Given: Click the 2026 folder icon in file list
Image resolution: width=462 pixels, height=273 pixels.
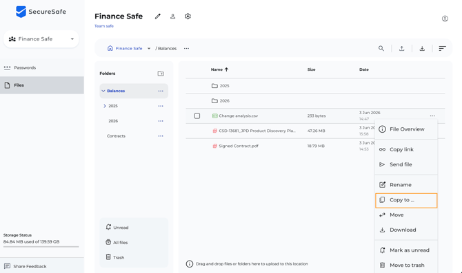Looking at the screenshot, I should (214, 101).
